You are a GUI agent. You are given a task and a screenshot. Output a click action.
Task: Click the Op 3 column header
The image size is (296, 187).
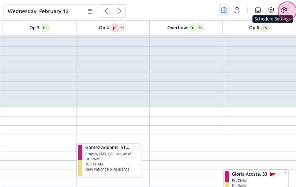coord(40,28)
